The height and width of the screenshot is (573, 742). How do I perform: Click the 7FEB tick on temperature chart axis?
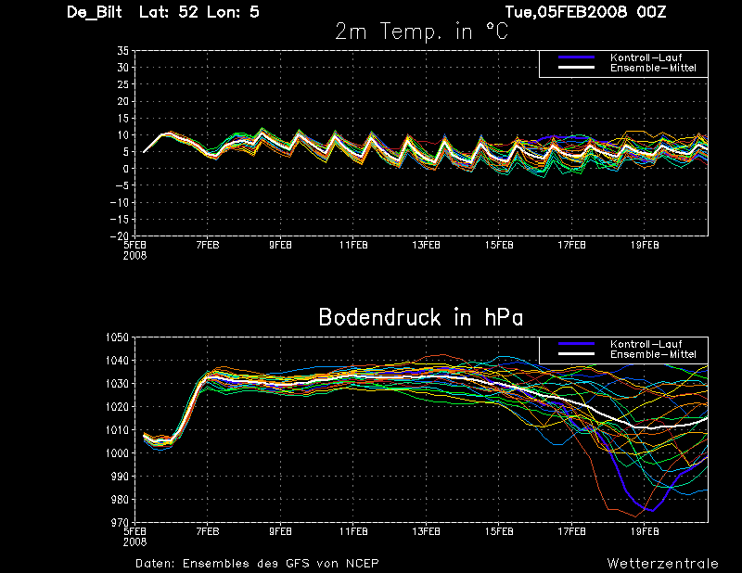[207, 245]
